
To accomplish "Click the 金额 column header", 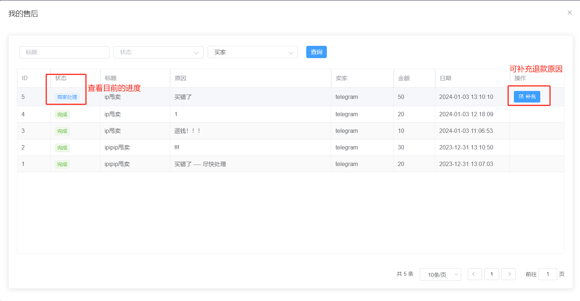I will 404,78.
